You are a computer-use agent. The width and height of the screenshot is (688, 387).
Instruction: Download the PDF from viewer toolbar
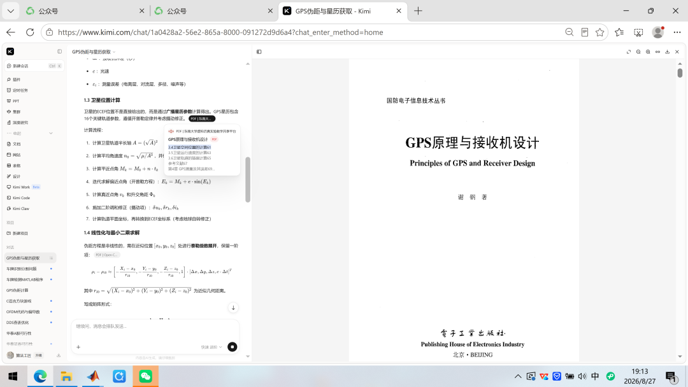click(668, 52)
